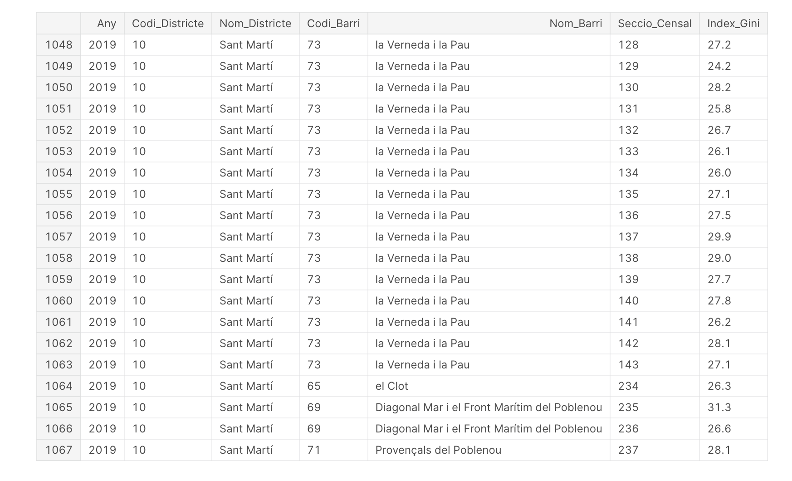Click census section 234
The width and height of the screenshot is (792, 481).
click(628, 386)
